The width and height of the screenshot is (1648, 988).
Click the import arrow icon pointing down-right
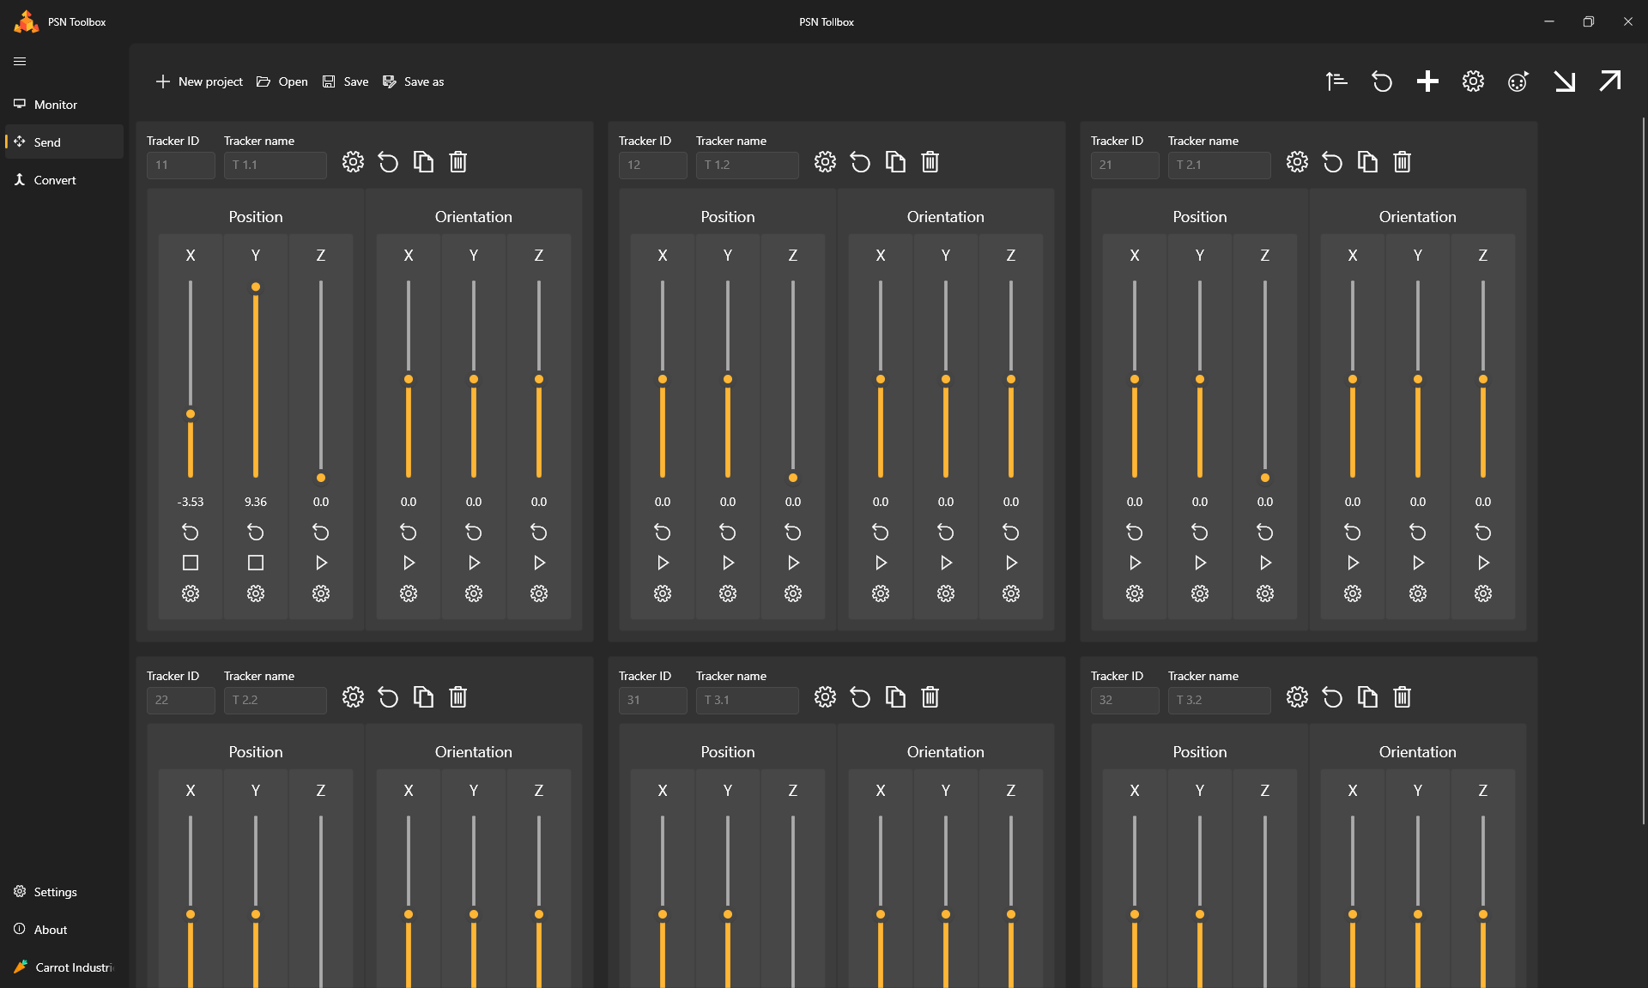[x=1564, y=81]
